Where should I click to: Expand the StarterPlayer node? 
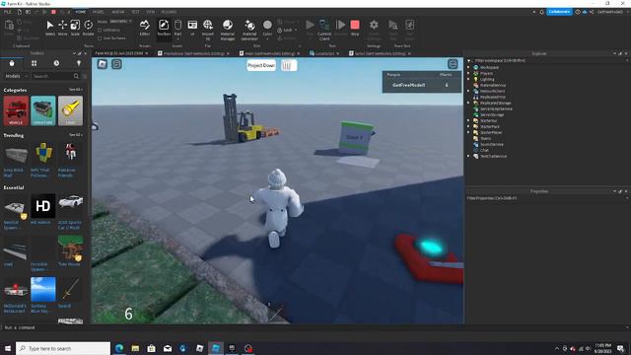469,132
